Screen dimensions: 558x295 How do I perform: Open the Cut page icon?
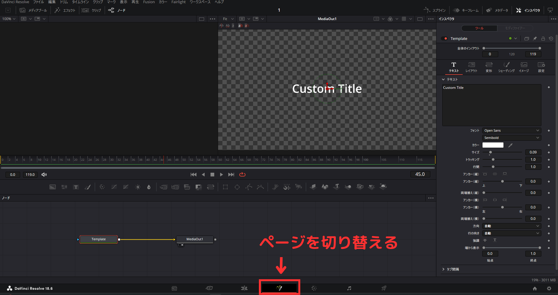point(209,288)
